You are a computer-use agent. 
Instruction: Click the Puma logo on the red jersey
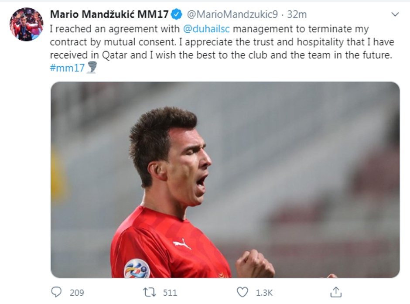click(x=182, y=244)
